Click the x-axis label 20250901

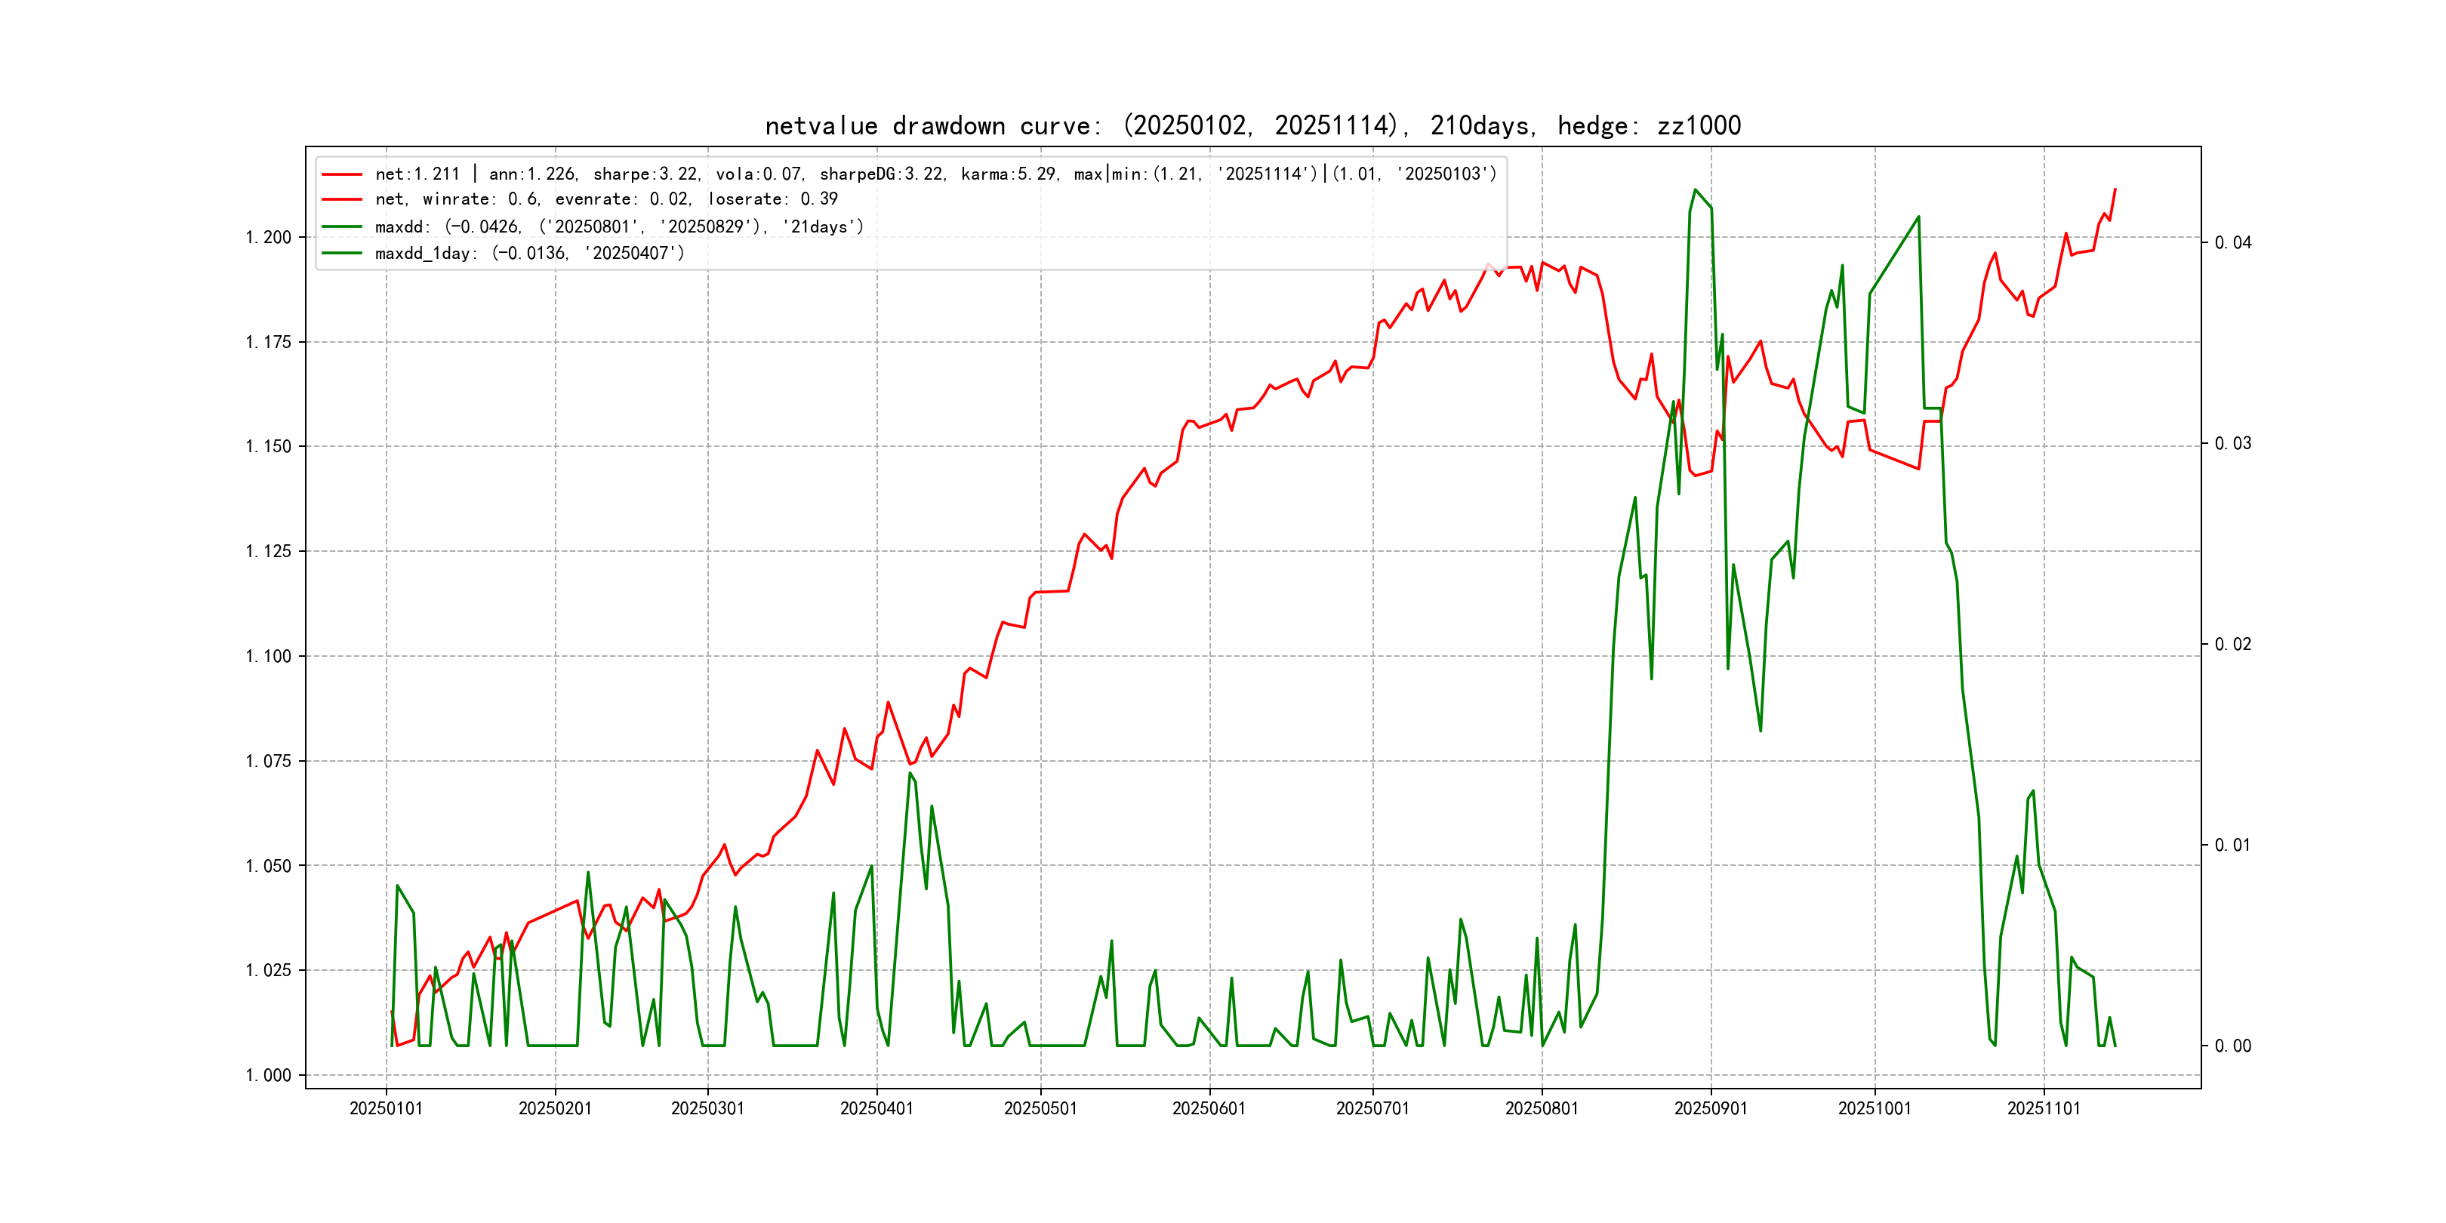click(1710, 1109)
